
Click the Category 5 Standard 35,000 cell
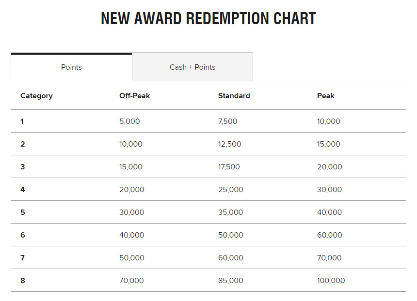230,212
